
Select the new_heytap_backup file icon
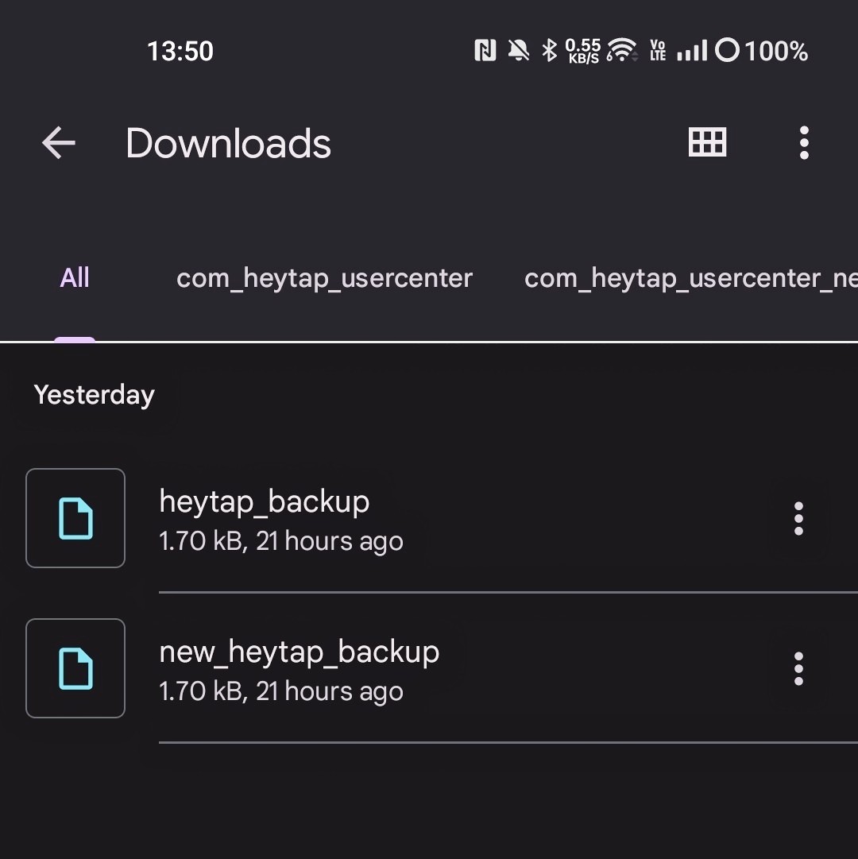pyautogui.click(x=75, y=668)
